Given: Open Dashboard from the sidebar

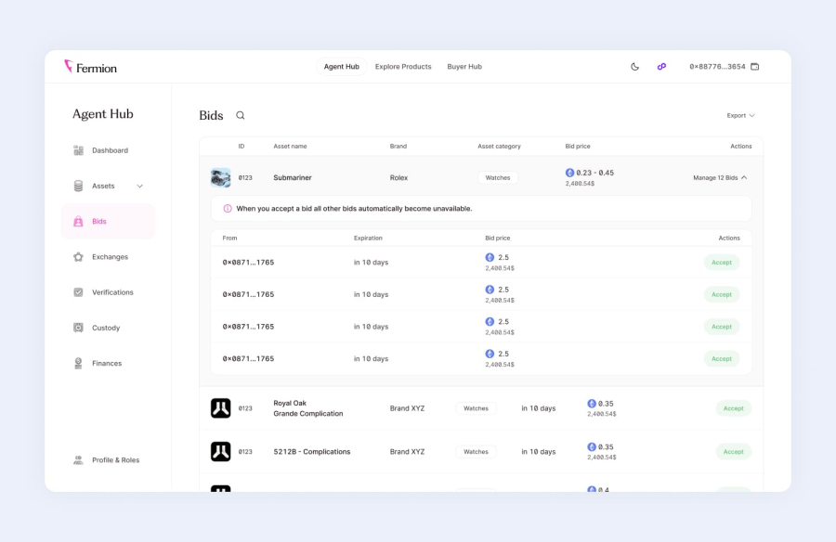Looking at the screenshot, I should [109, 150].
